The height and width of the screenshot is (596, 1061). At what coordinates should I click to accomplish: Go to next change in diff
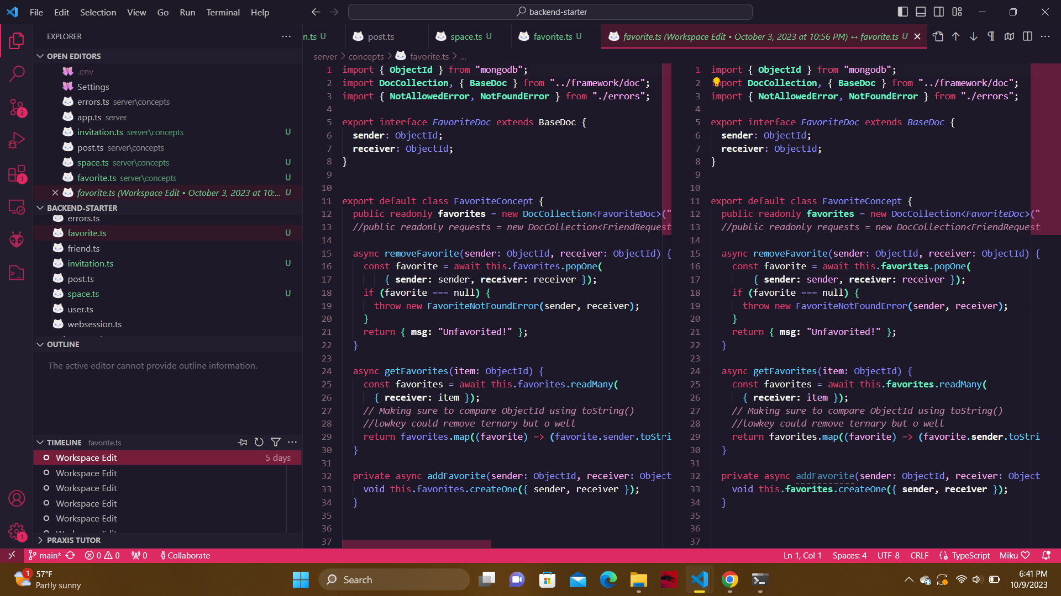point(973,36)
